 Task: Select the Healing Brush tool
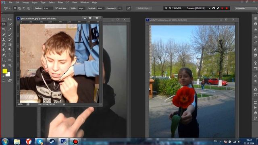pos(4,35)
